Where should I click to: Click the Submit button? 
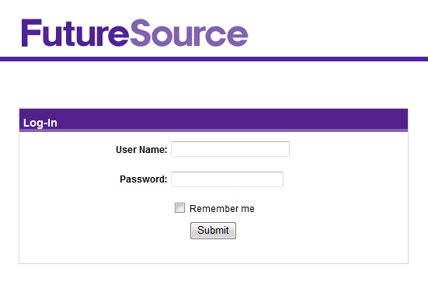coord(213,231)
